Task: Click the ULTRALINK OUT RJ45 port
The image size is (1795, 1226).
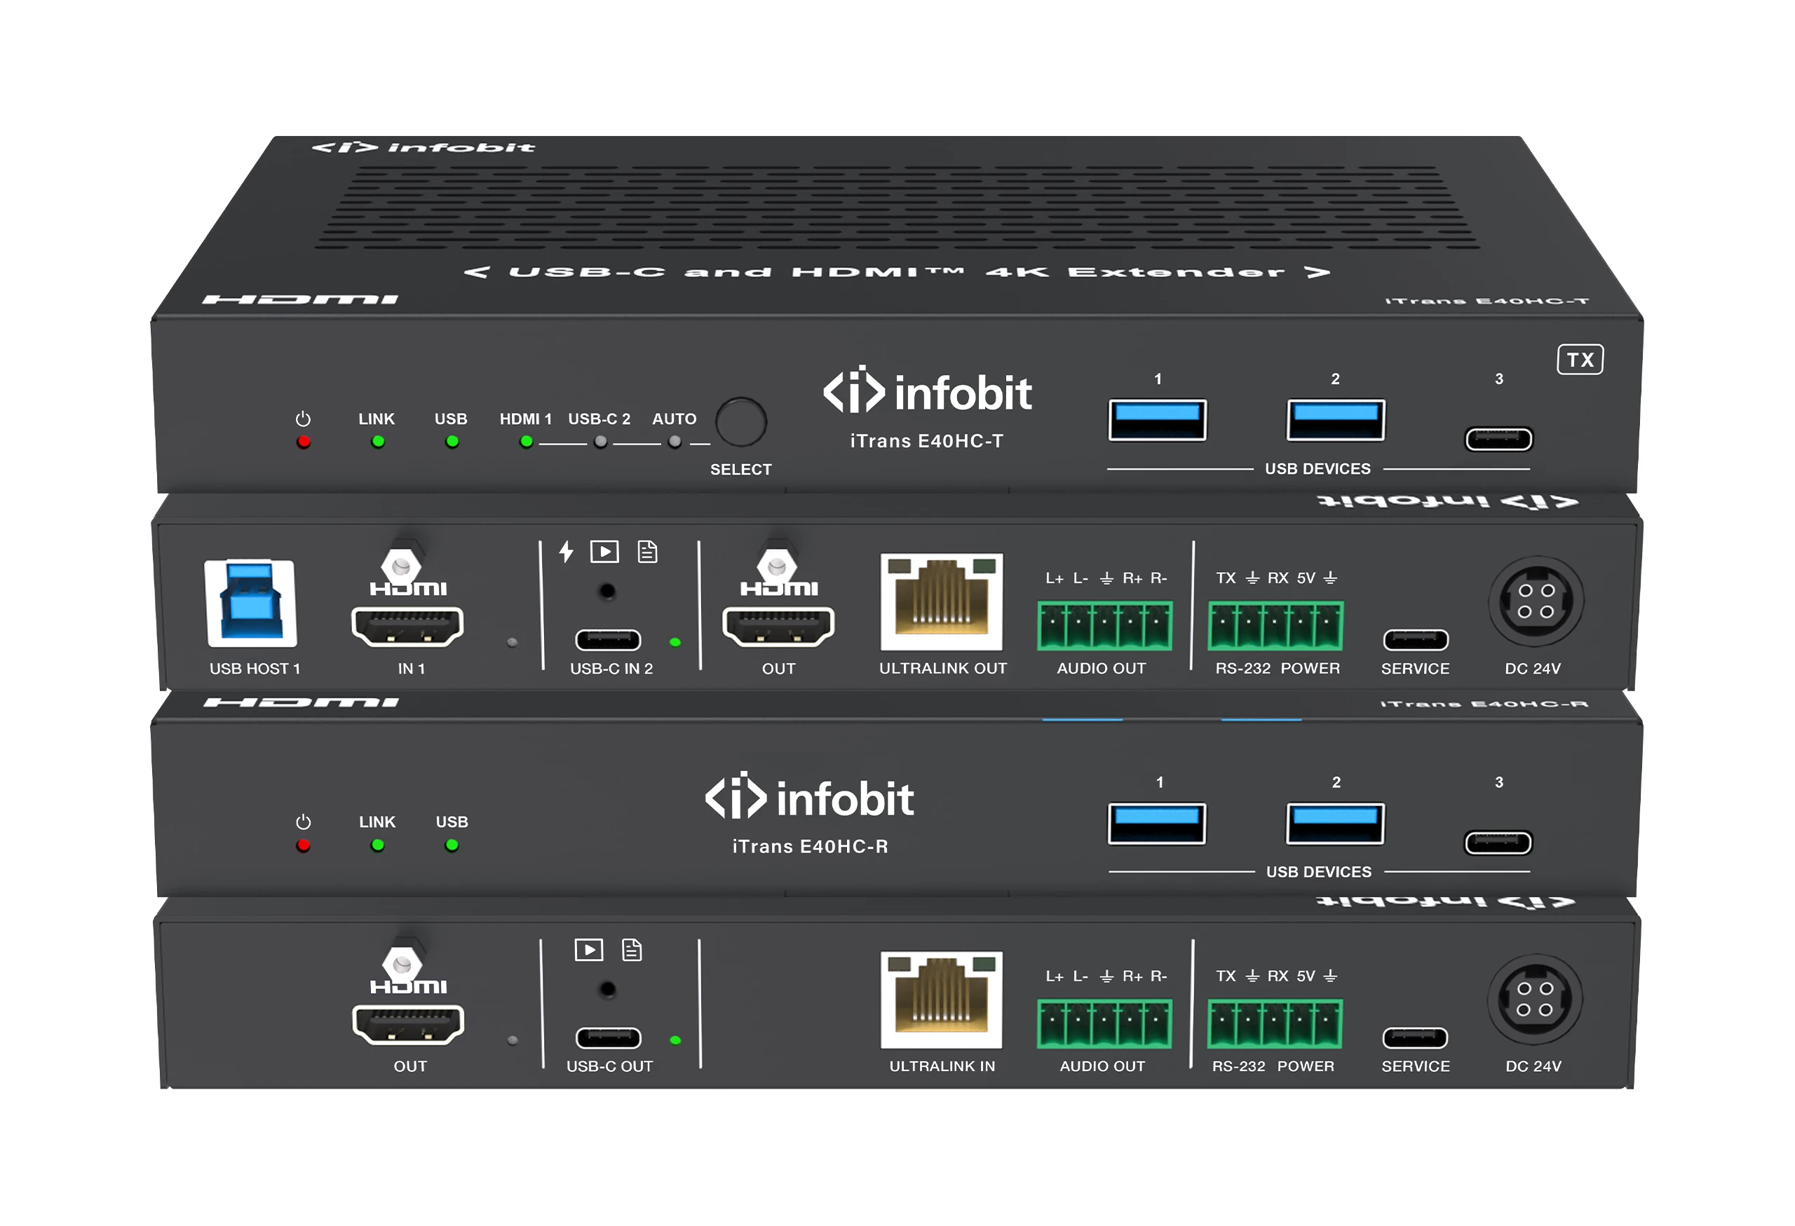Action: (942, 601)
